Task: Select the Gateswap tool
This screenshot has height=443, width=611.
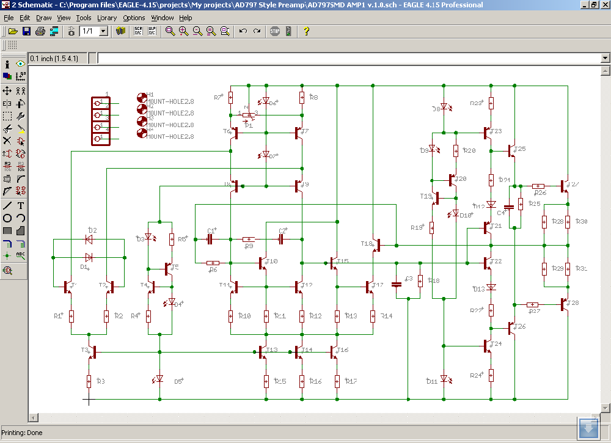Action: tap(21, 153)
